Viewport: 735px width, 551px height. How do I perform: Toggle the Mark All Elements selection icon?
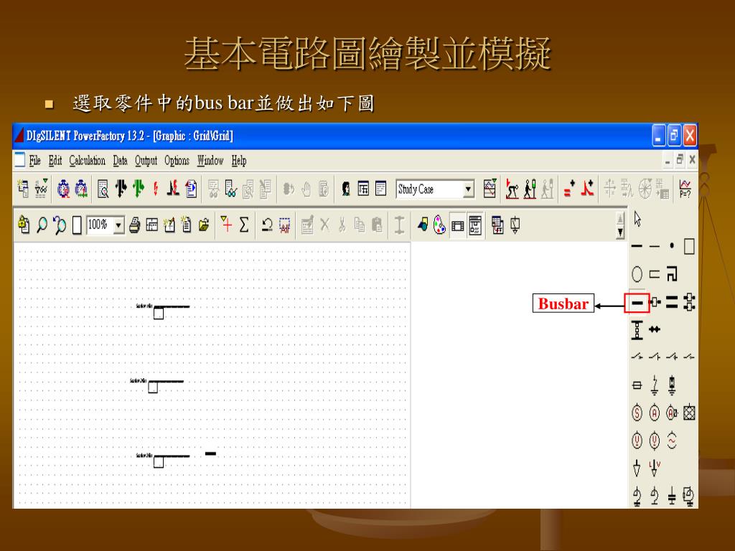coord(284,225)
